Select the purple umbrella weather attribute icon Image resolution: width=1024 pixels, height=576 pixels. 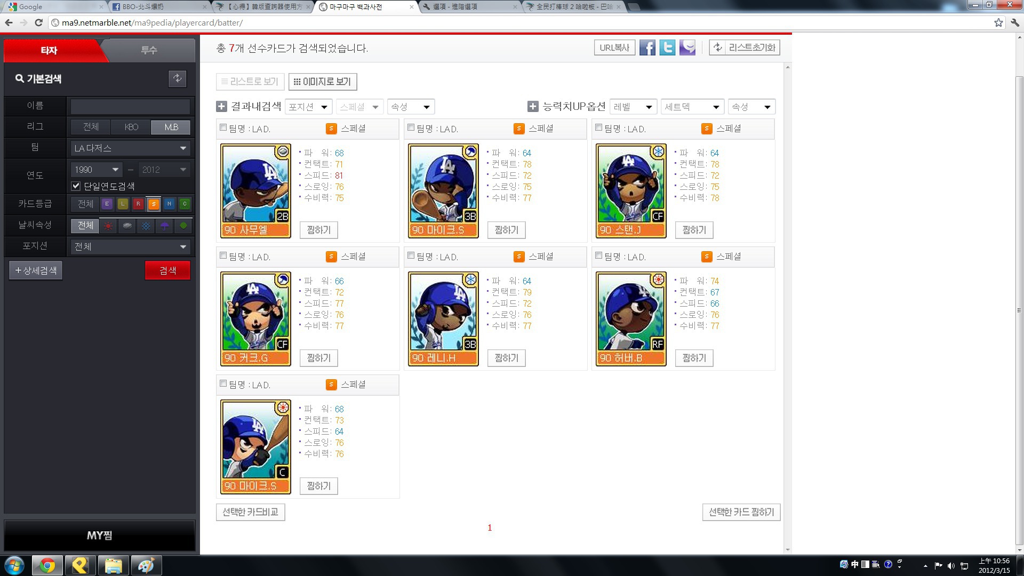(x=164, y=226)
